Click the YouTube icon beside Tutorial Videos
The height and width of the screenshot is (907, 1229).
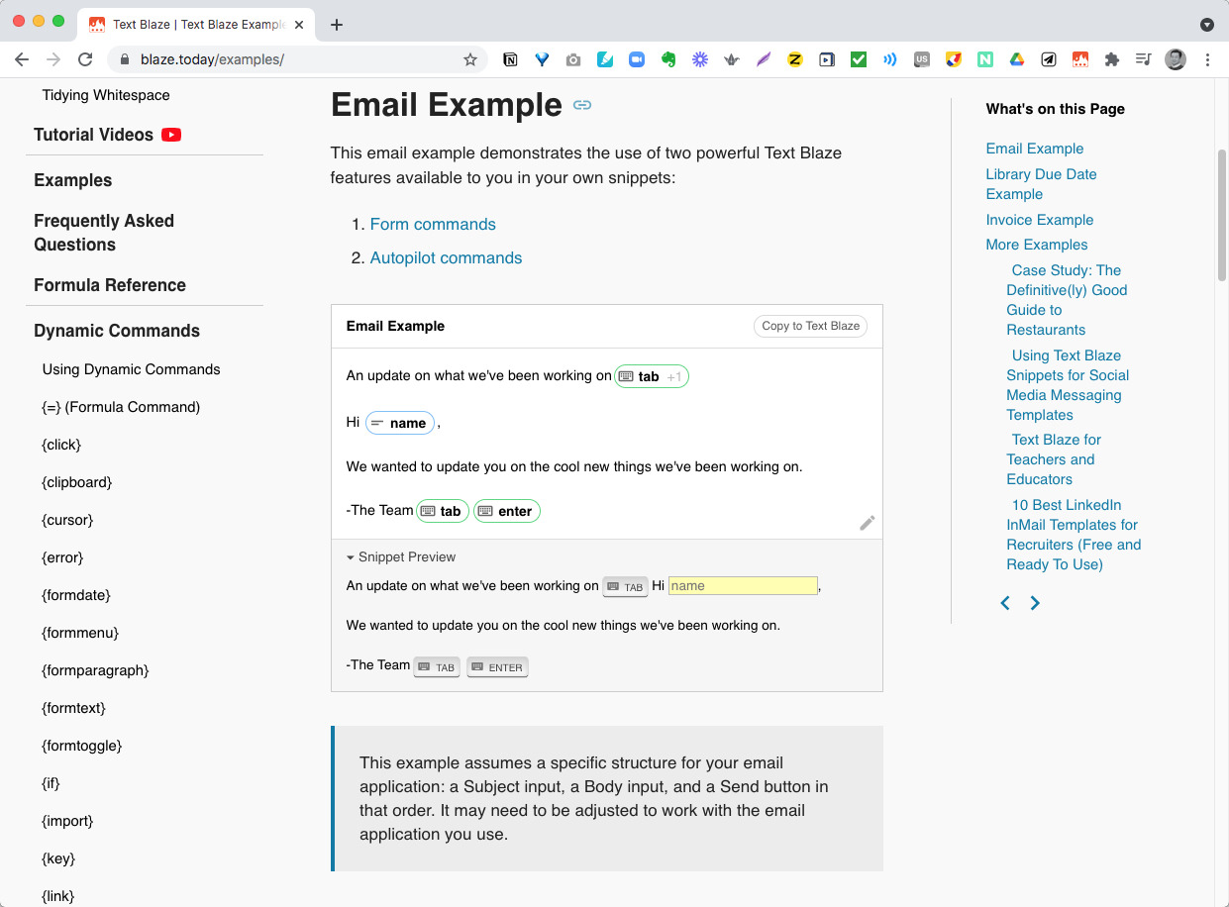[171, 135]
